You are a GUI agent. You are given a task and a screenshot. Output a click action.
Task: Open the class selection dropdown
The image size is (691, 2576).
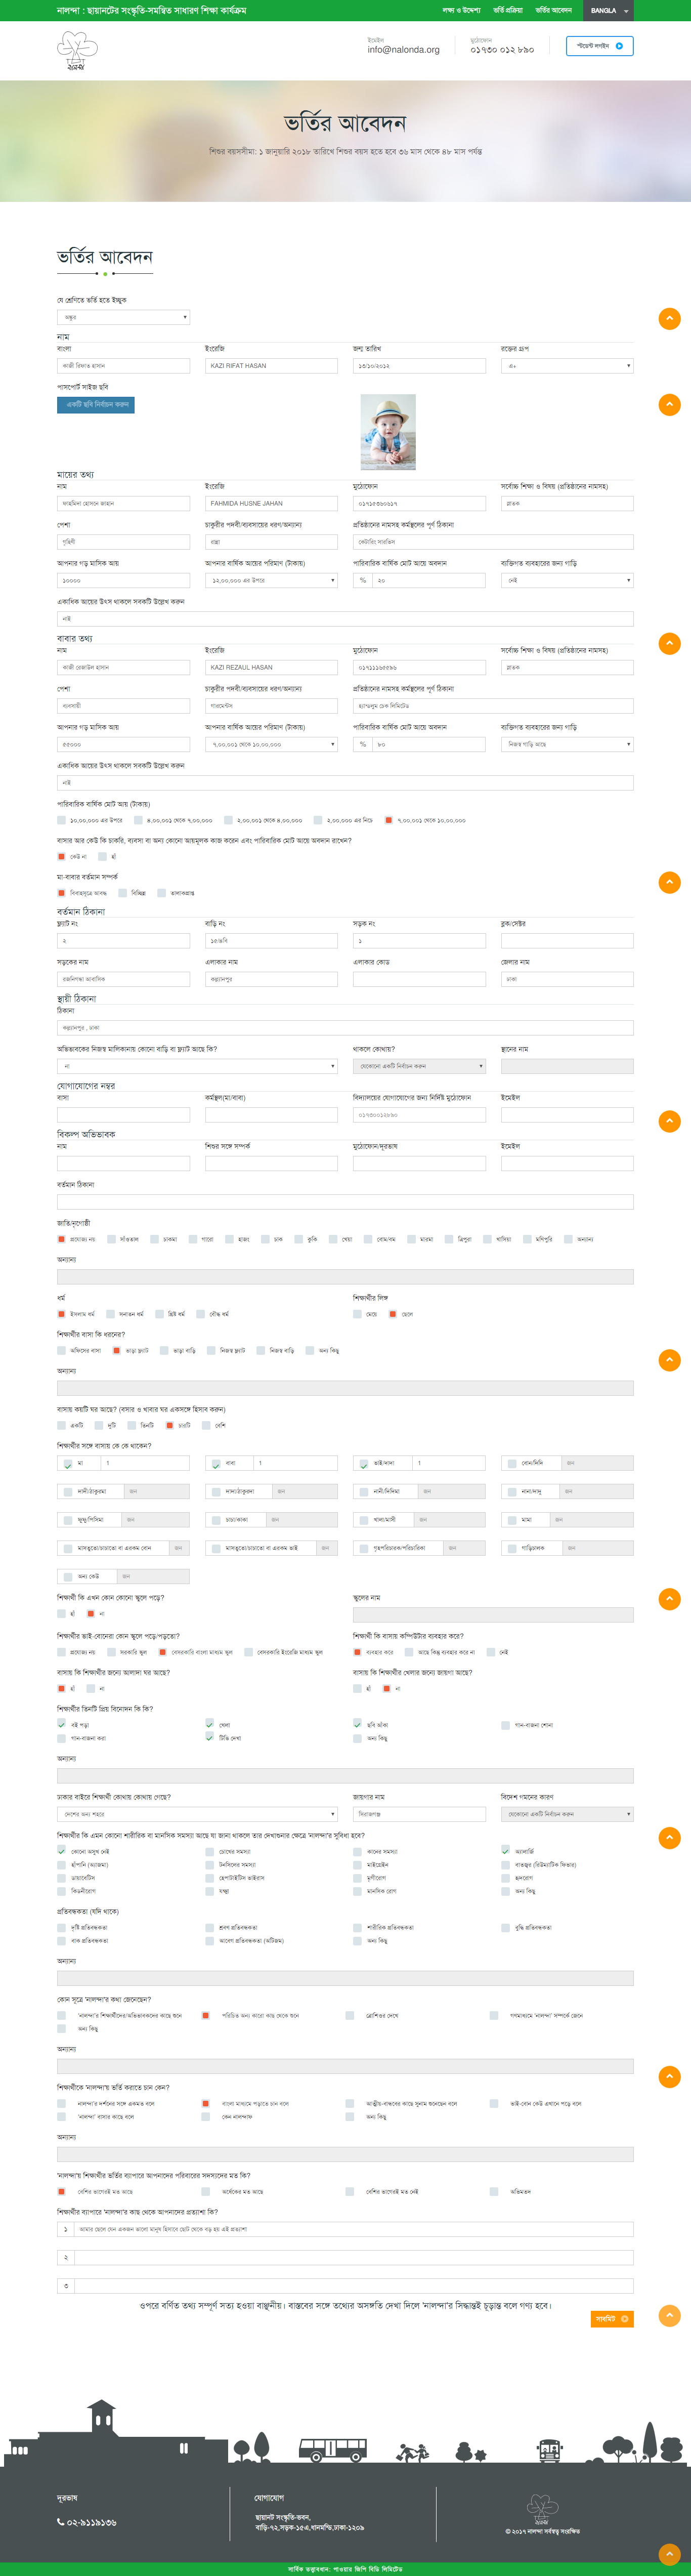pyautogui.click(x=123, y=317)
